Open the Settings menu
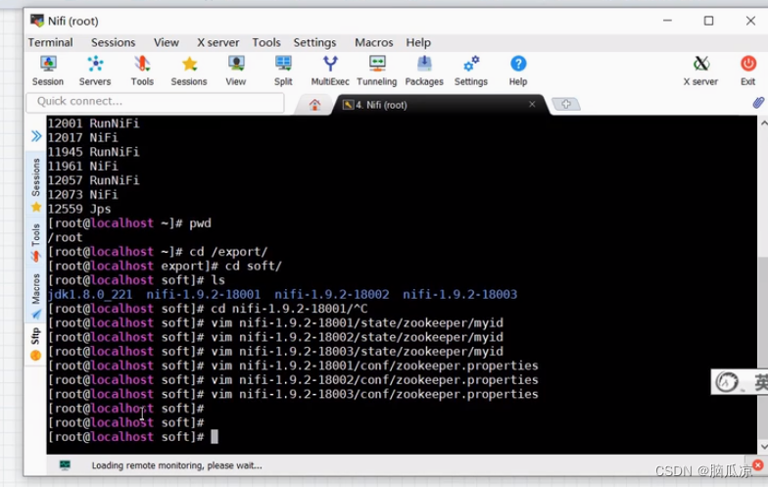 pyautogui.click(x=315, y=43)
